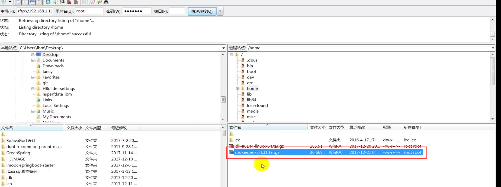The image size is (501, 187).
Task: Expand the Documents tree node
Action: click(33, 60)
